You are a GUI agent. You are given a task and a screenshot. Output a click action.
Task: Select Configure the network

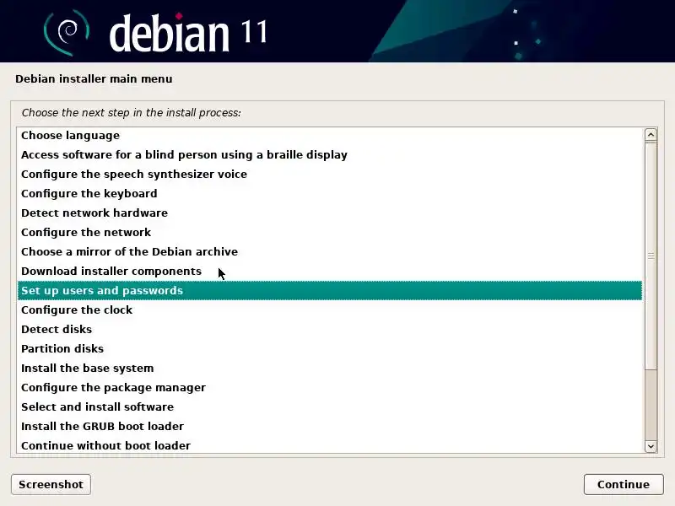click(329, 233)
